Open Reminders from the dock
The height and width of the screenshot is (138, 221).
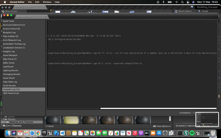point(80,133)
